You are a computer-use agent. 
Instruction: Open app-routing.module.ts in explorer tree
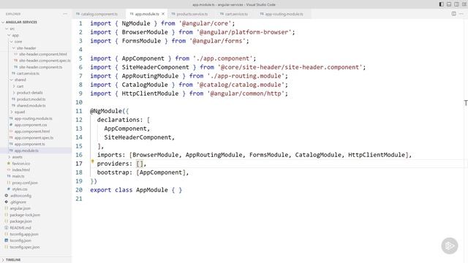pyautogui.click(x=33, y=118)
